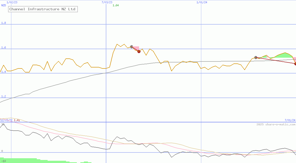Open the Channel Infrastructure NZ Ltd title box

coord(43,9)
